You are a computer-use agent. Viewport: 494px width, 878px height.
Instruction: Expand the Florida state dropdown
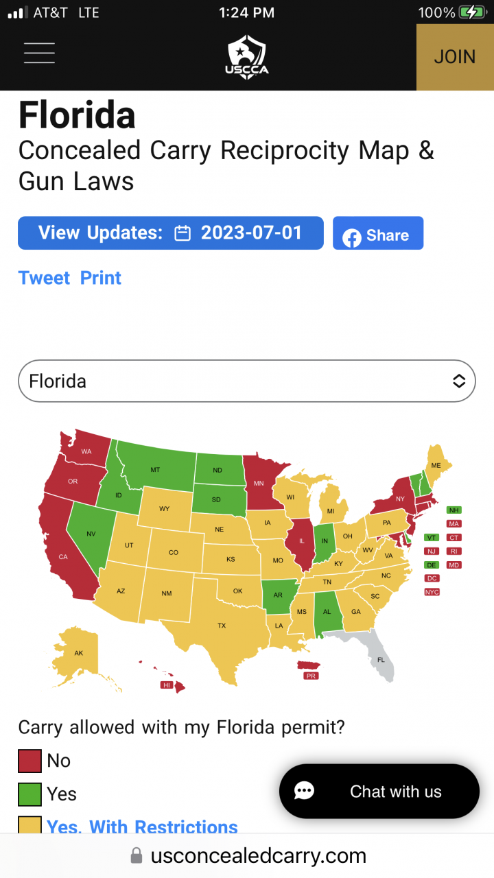(x=247, y=381)
